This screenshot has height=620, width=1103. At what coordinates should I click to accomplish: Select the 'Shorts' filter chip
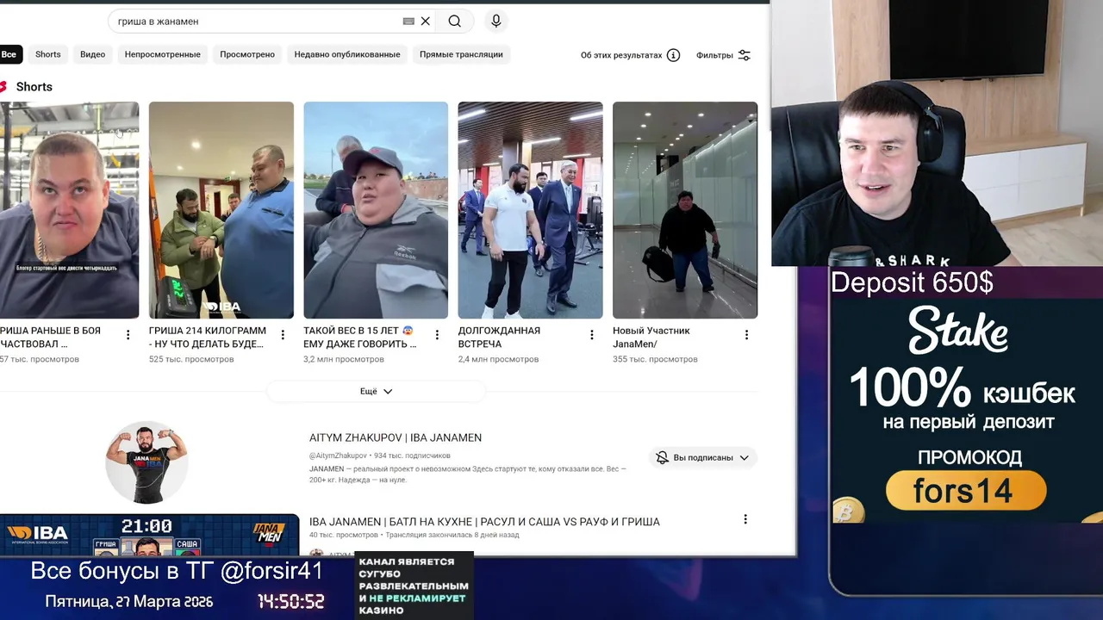point(48,54)
